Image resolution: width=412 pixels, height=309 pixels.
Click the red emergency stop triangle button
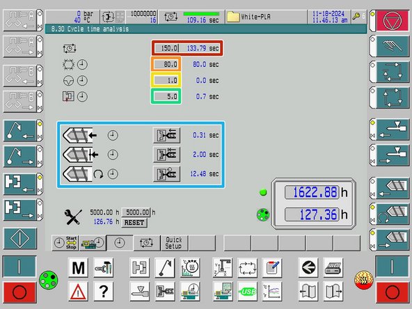click(393, 20)
